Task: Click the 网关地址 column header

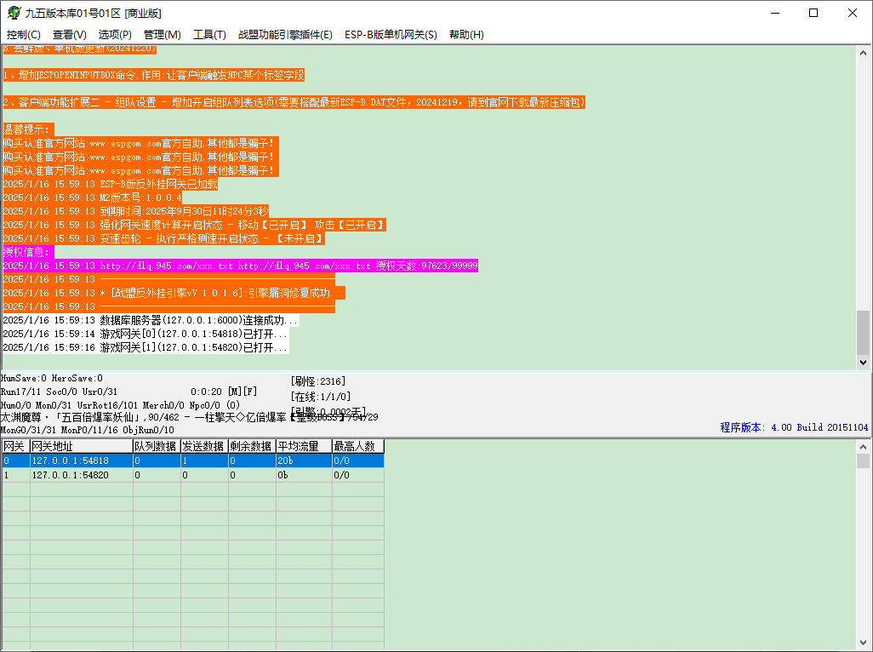Action: coord(82,446)
